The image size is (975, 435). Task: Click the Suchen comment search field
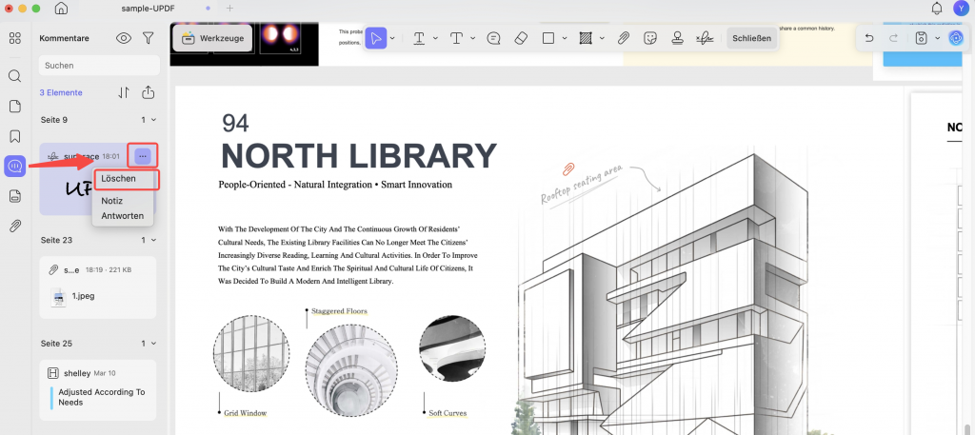click(99, 66)
